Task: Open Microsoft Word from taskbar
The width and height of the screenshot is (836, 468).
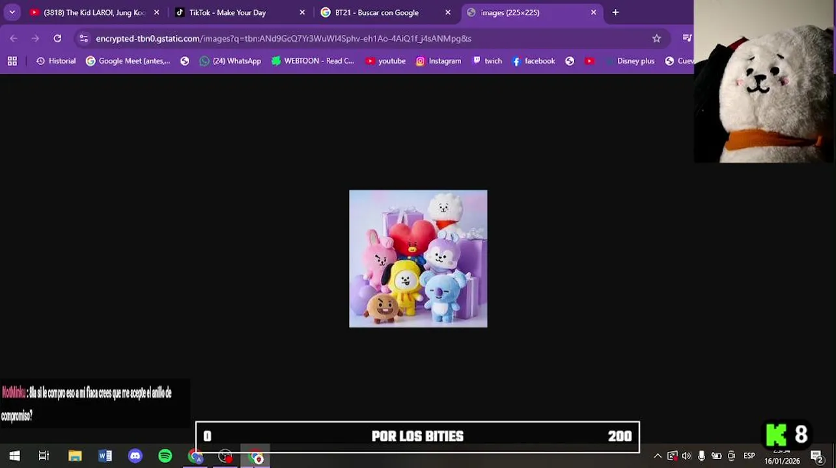Action: (x=105, y=456)
